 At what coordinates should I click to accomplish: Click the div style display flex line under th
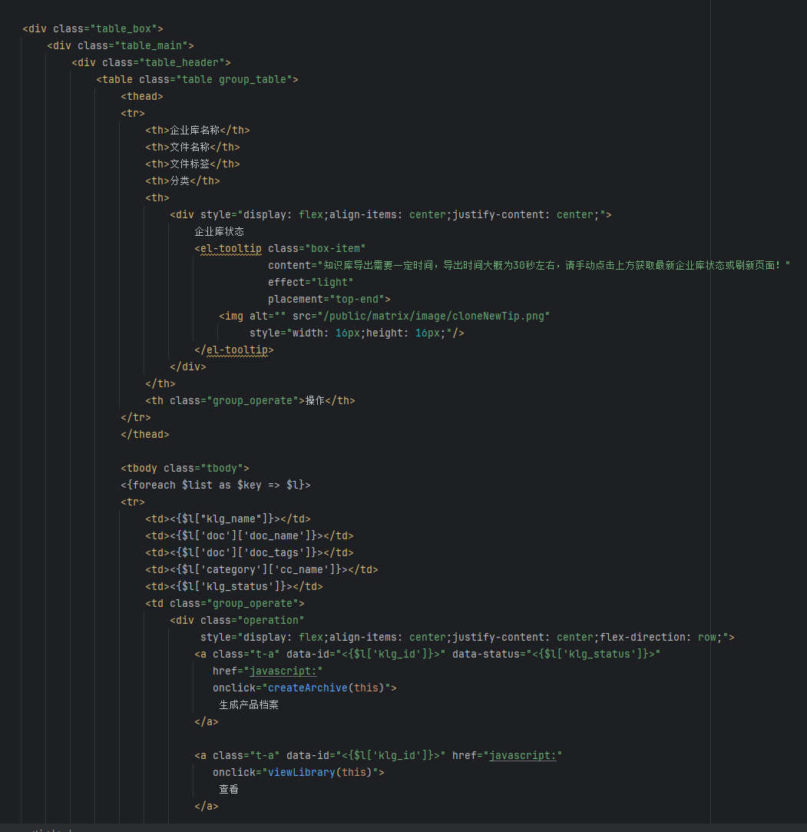391,215
